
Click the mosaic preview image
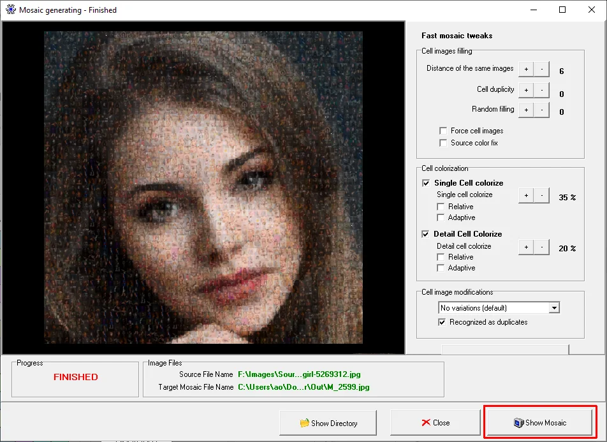tap(203, 188)
